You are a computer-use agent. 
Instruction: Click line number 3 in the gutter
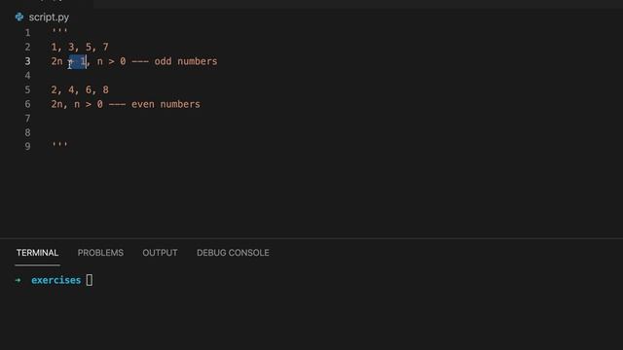coord(27,61)
